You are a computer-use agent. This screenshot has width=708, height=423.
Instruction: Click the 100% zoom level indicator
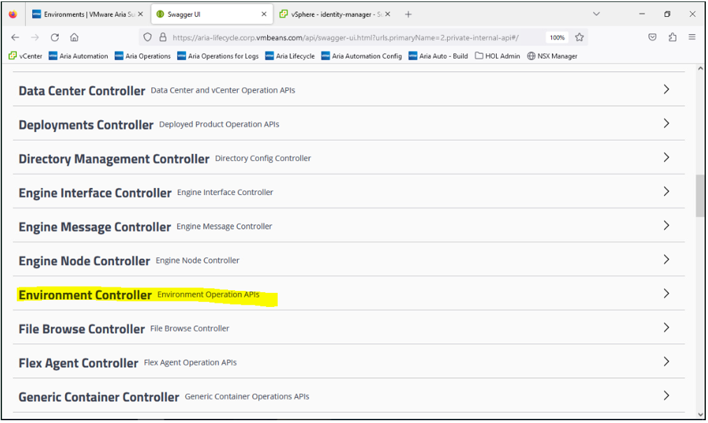coord(557,38)
